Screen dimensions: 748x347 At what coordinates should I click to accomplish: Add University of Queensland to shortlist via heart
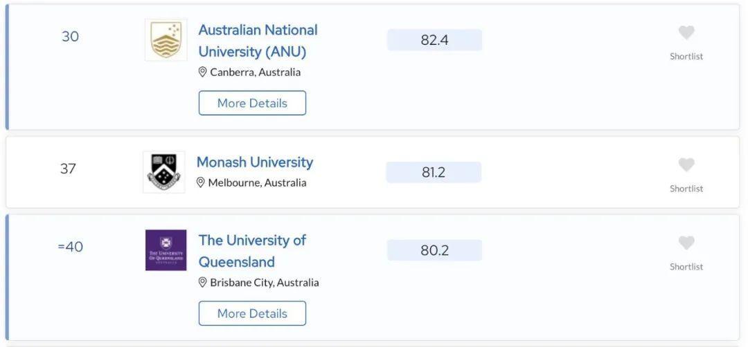[x=686, y=243]
